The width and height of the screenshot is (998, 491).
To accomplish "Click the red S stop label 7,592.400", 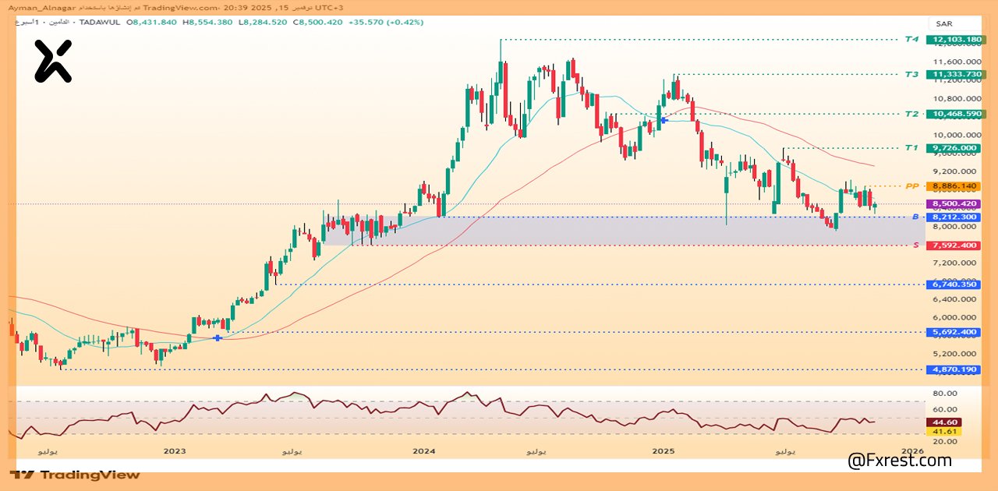I will tap(954, 245).
